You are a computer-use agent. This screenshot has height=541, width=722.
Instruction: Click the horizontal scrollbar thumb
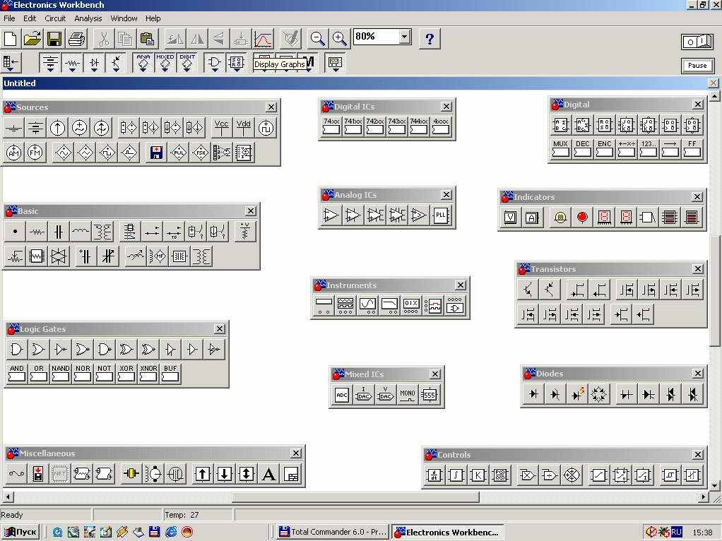(x=355, y=497)
